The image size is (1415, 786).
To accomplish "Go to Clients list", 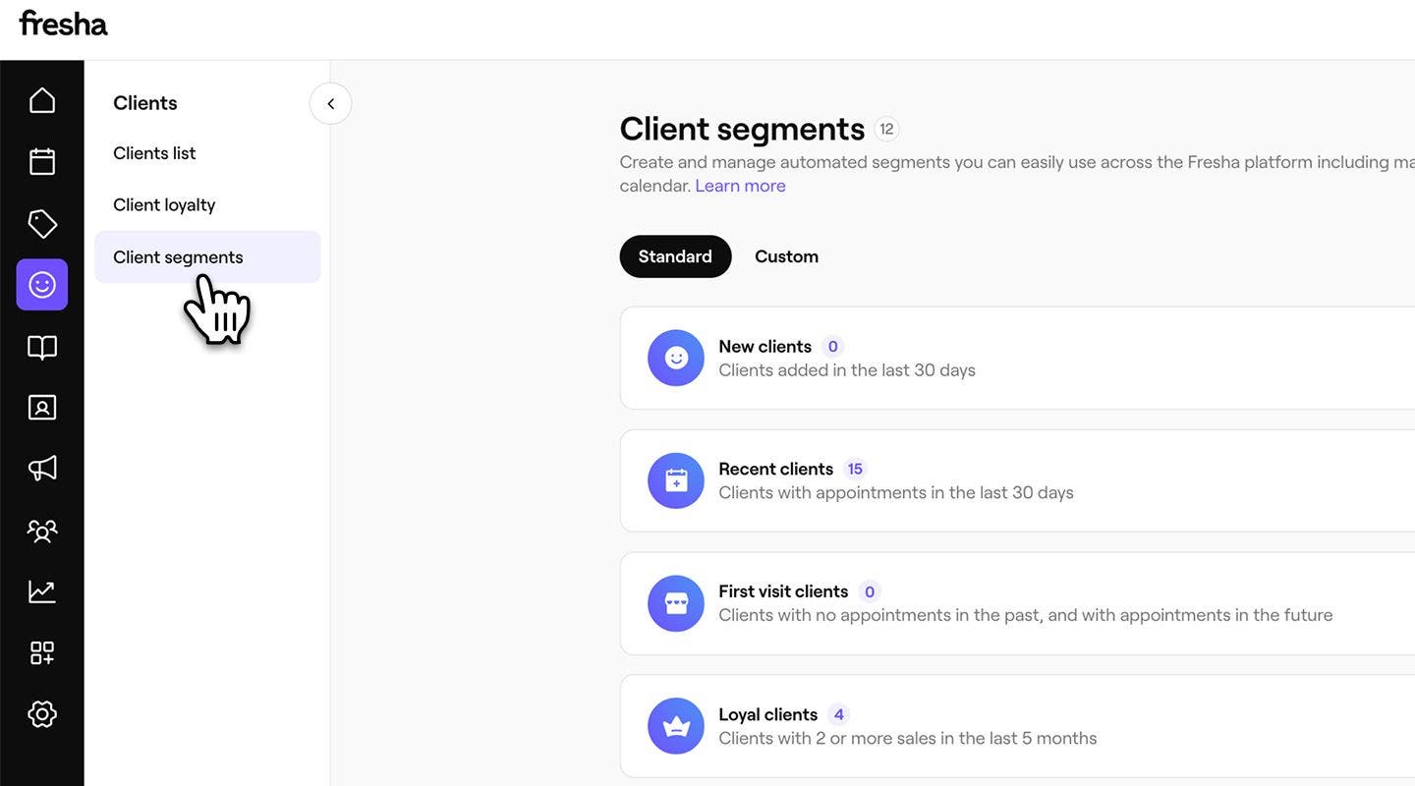I will click(154, 153).
